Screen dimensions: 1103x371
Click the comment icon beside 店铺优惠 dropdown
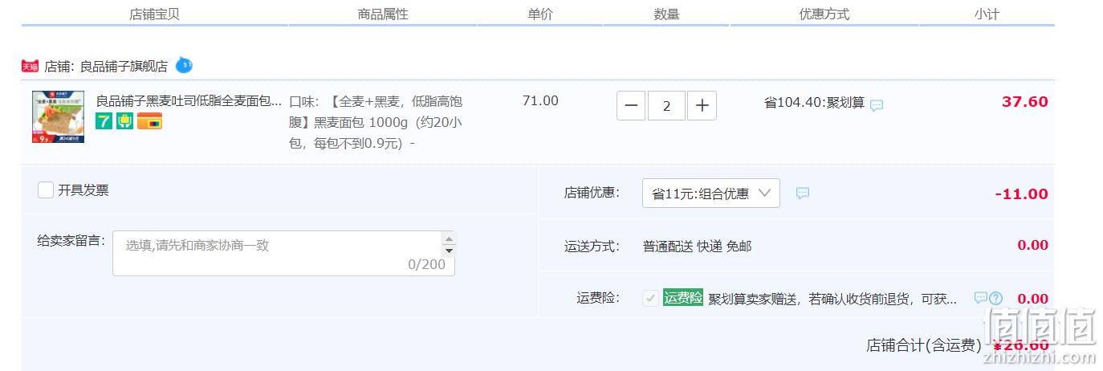click(x=803, y=193)
